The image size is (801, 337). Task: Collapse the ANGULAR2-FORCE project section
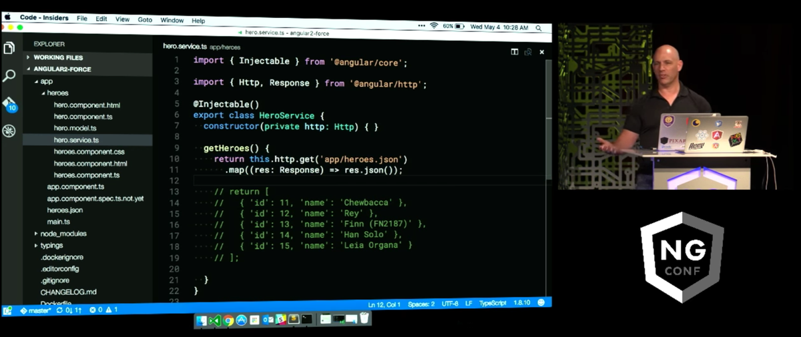[62, 69]
